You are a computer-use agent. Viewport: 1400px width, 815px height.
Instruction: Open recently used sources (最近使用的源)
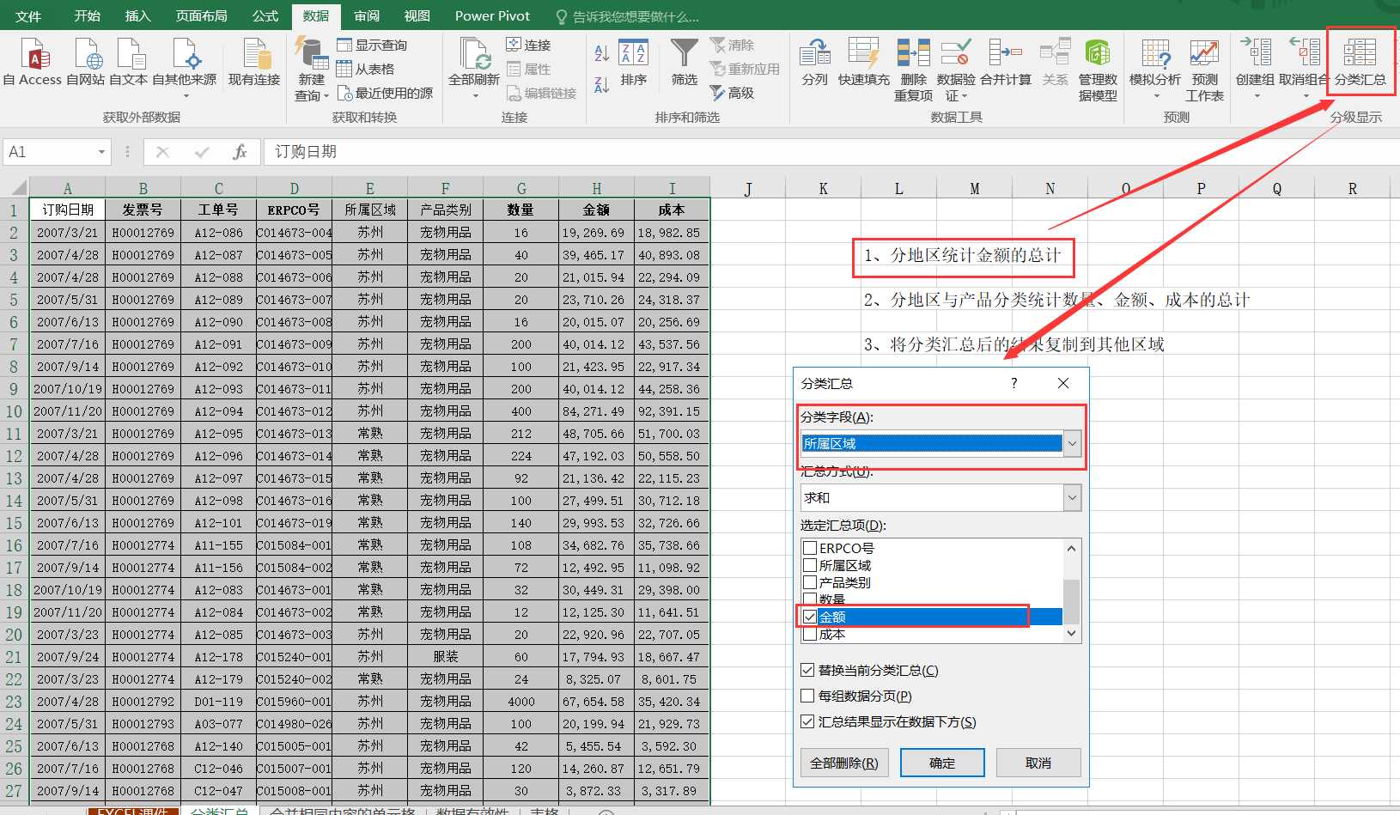coord(385,93)
